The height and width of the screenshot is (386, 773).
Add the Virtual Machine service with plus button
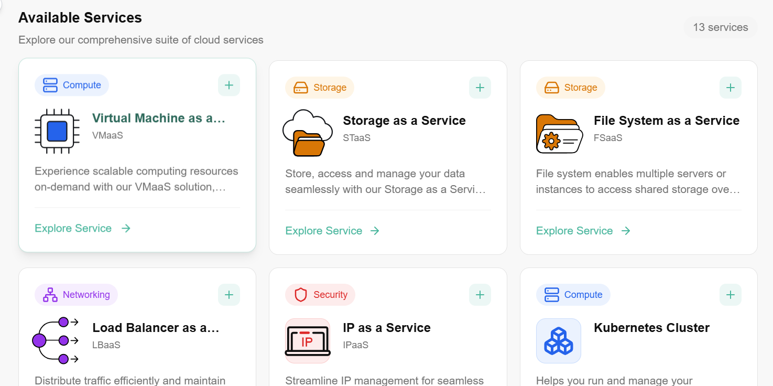click(229, 85)
